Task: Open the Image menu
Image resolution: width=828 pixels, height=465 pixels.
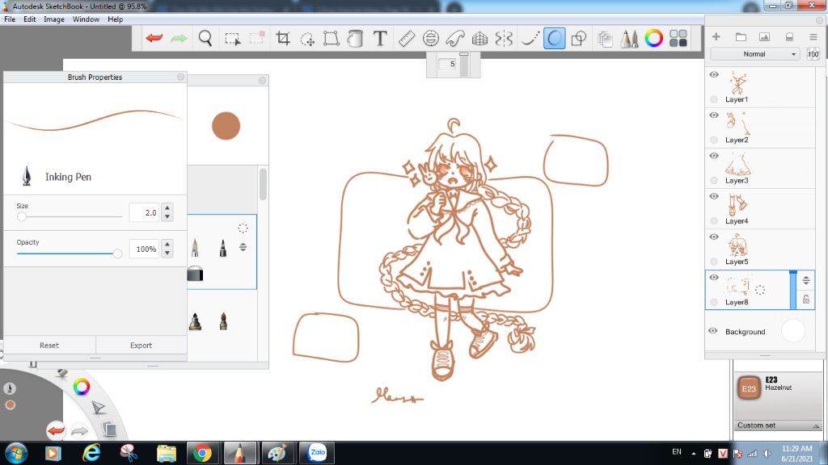Action: click(x=54, y=19)
